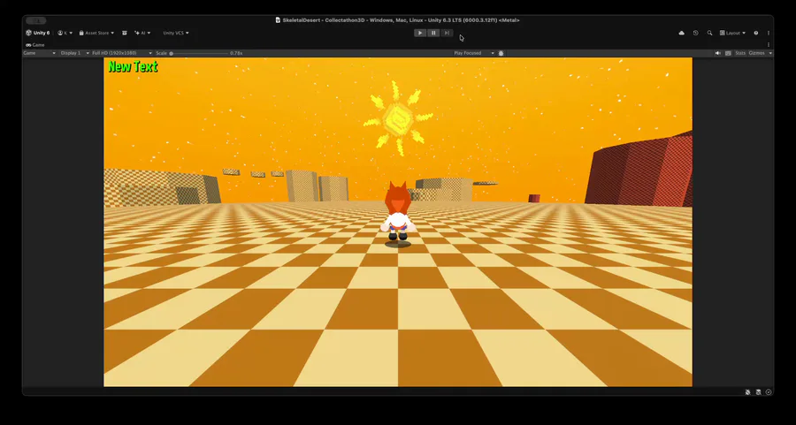Click the small red cube in game view

click(534, 198)
